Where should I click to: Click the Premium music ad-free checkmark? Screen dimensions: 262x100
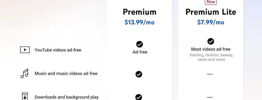pyautogui.click(x=139, y=74)
